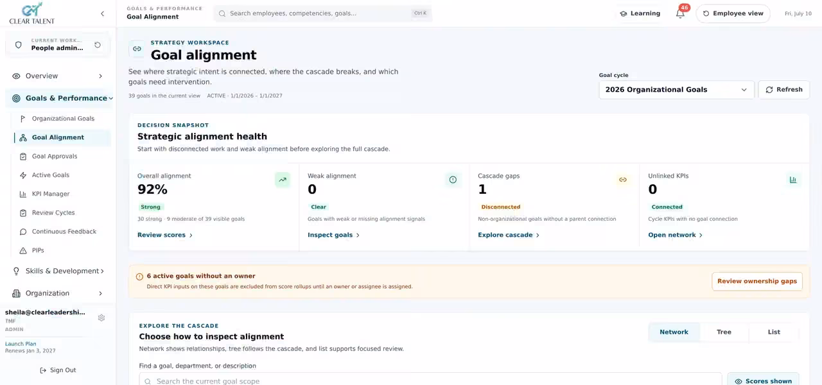Open Review Cycles in sidebar
This screenshot has height=385, width=822.
pos(62,213)
